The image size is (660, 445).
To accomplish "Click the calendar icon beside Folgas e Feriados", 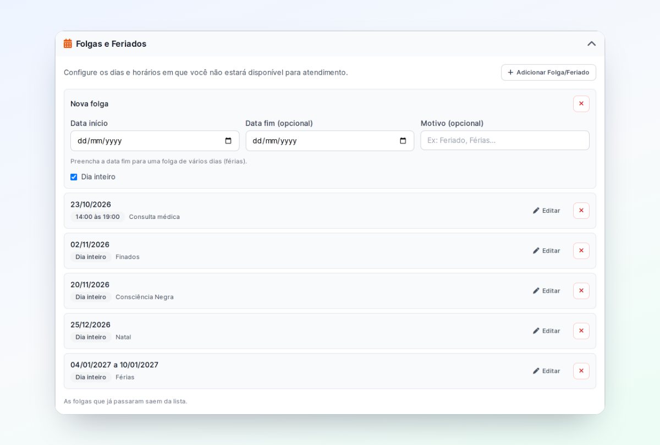I will (68, 43).
